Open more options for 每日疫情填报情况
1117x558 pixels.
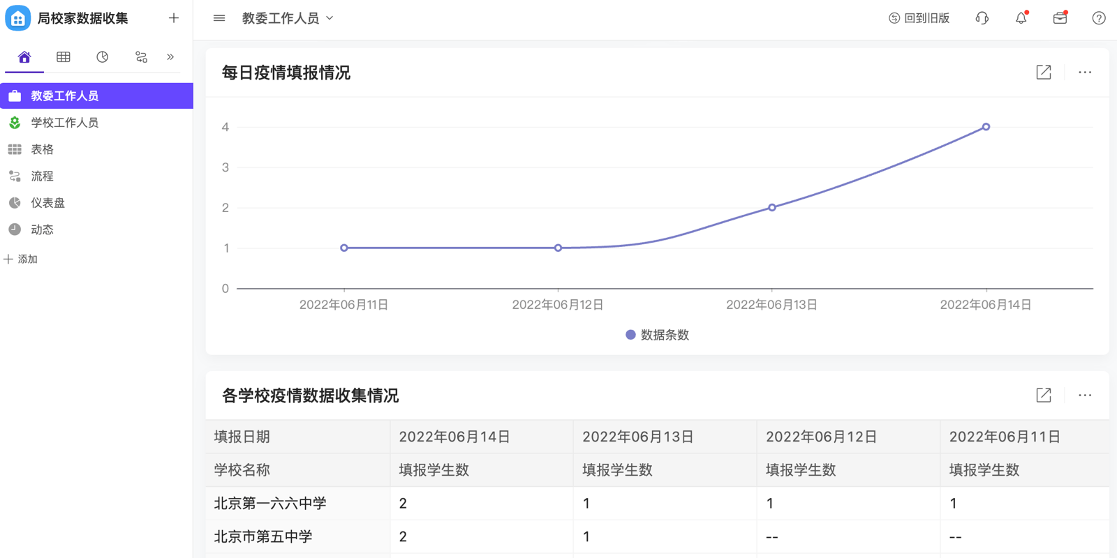click(x=1084, y=73)
